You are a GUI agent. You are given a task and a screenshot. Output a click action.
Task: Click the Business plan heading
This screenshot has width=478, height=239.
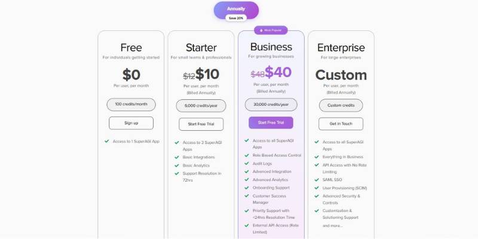(x=271, y=47)
